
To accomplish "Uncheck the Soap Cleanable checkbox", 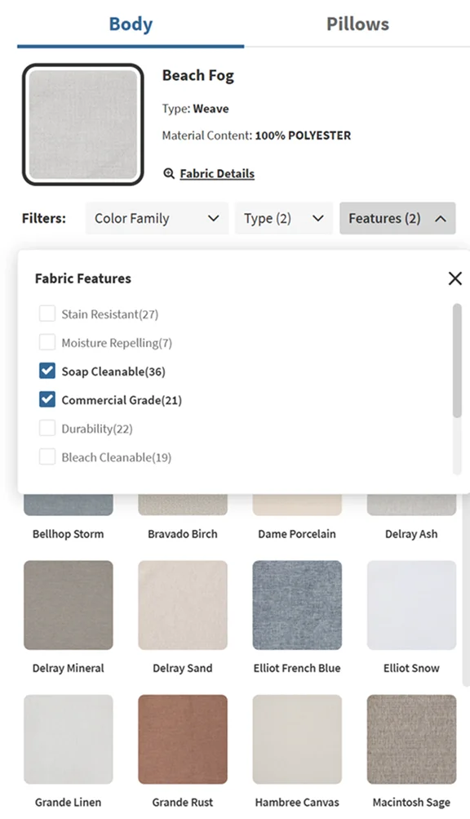I will click(47, 372).
